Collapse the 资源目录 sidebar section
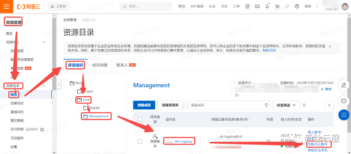The image size is (351, 154). pyautogui.click(x=44, y=86)
